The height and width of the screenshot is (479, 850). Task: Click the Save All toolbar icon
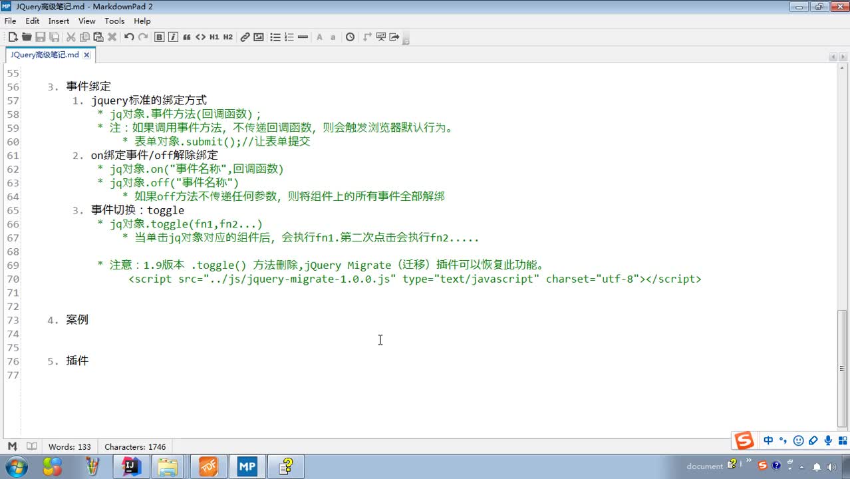point(55,37)
